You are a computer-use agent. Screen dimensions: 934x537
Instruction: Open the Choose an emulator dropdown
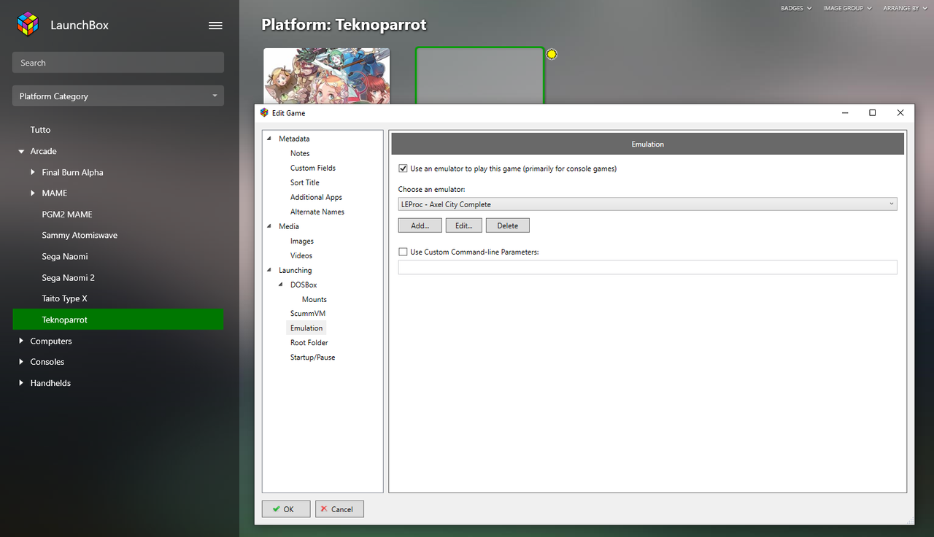pos(647,204)
